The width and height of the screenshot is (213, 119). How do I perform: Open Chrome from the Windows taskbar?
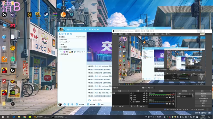point(24,117)
